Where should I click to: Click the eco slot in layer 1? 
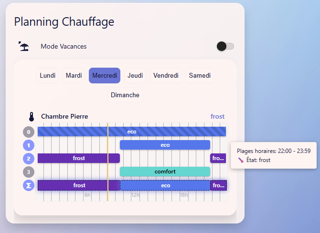coord(165,145)
